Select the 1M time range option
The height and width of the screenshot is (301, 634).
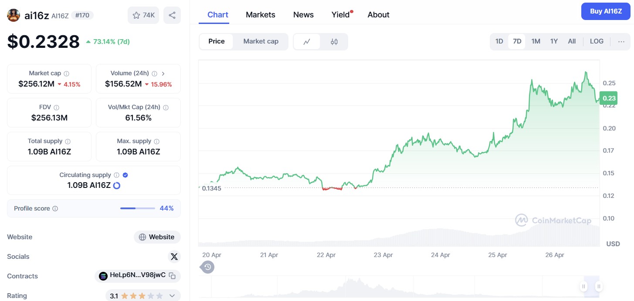coord(536,41)
